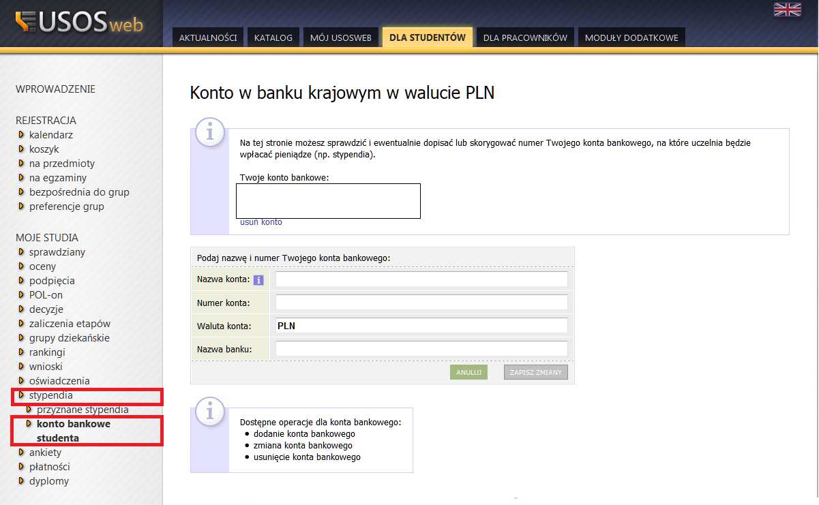Open zaliczenia etapów in the sidebar
Viewport: 819px width, 505px height.
pyautogui.click(x=70, y=324)
